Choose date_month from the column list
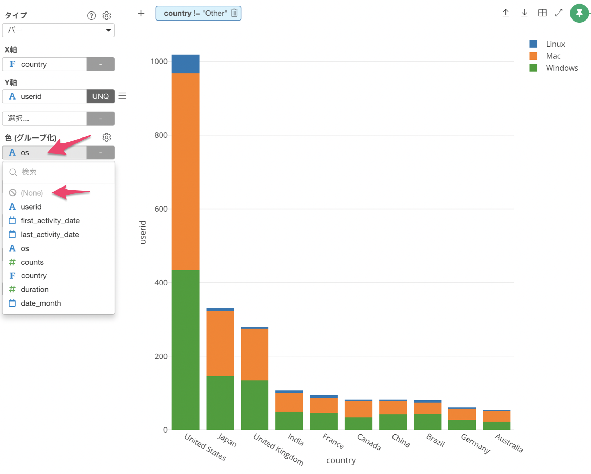 (x=59, y=303)
